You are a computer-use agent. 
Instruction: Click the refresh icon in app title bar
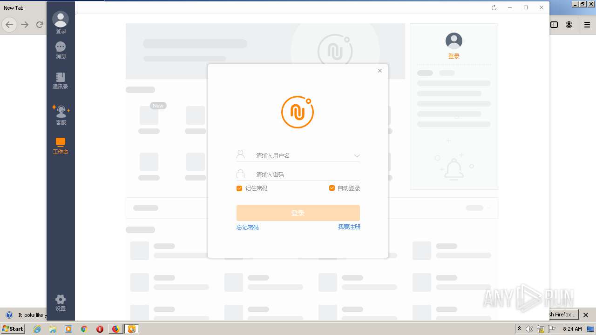[x=494, y=7]
